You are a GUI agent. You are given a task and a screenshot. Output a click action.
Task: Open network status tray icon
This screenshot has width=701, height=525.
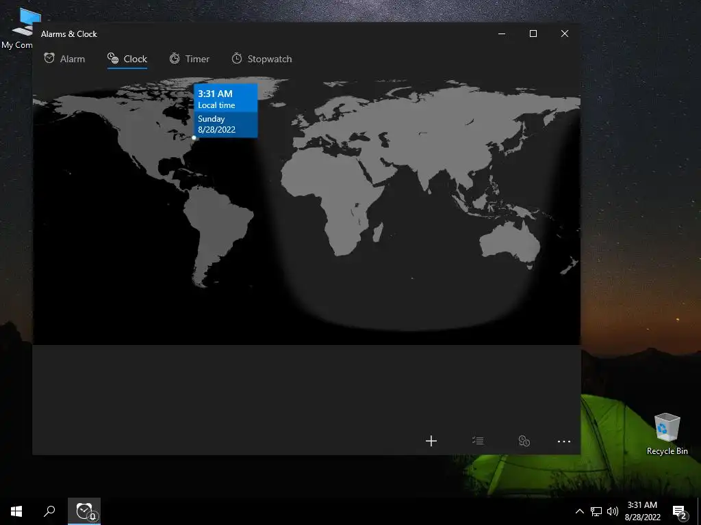tap(596, 511)
